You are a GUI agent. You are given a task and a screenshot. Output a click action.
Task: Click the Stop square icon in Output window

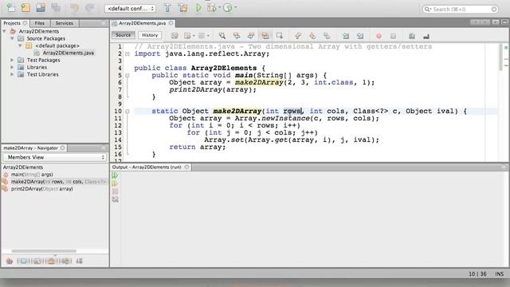(x=115, y=191)
